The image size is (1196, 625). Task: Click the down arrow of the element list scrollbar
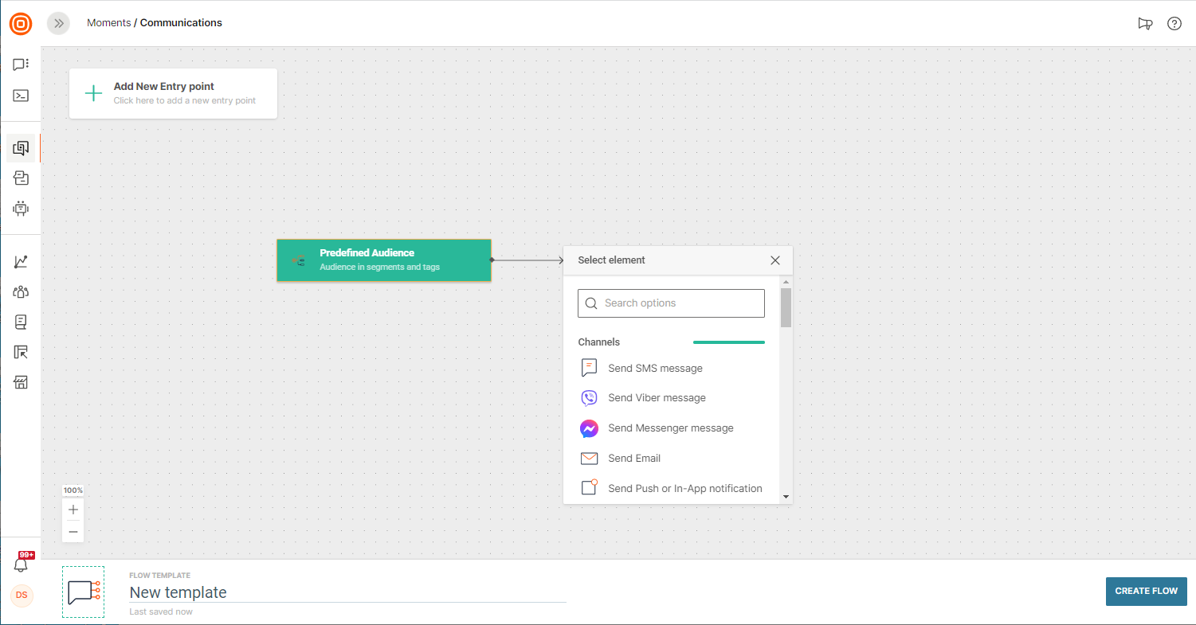(x=786, y=497)
